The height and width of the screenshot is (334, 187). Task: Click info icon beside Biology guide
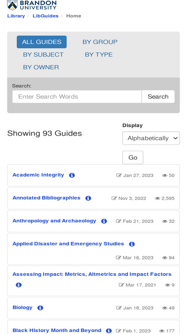[x=40, y=308]
